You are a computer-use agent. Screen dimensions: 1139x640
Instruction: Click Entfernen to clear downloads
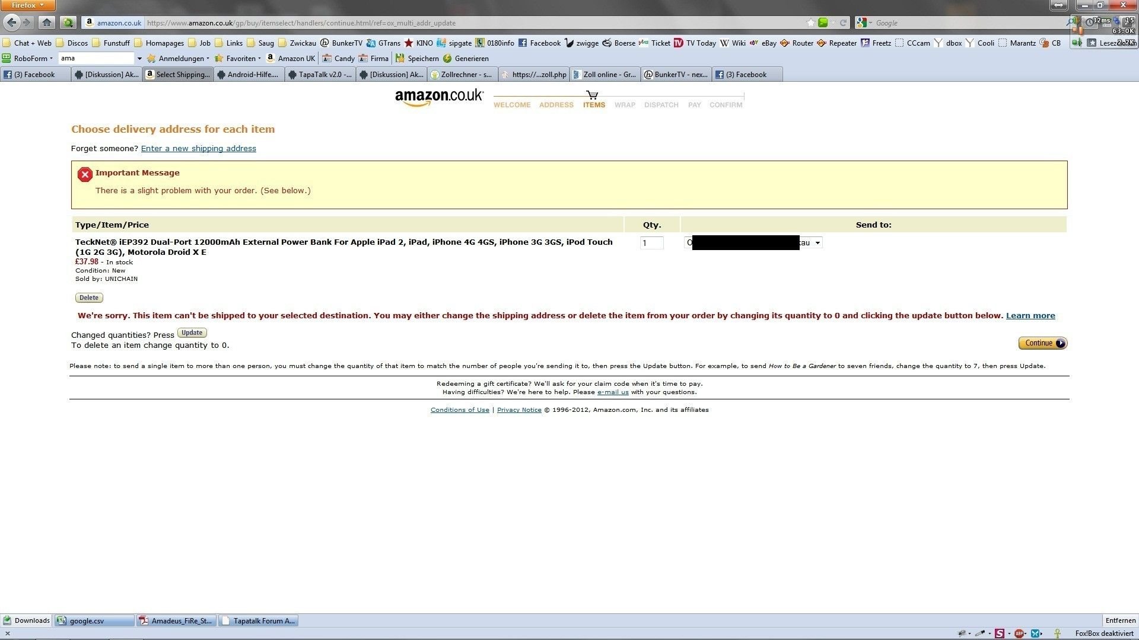click(x=1120, y=620)
